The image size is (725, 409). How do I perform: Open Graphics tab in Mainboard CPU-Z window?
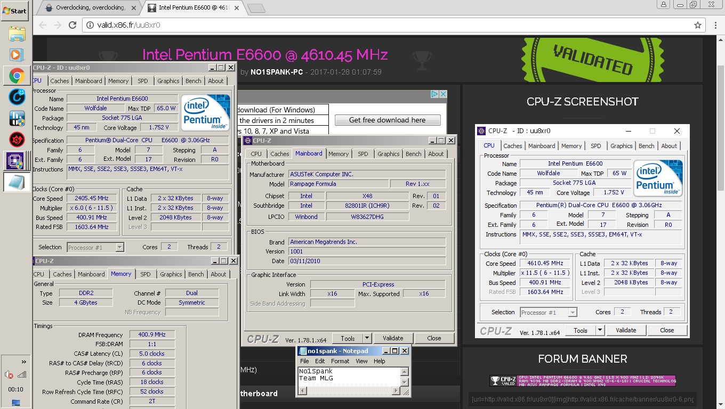click(388, 154)
